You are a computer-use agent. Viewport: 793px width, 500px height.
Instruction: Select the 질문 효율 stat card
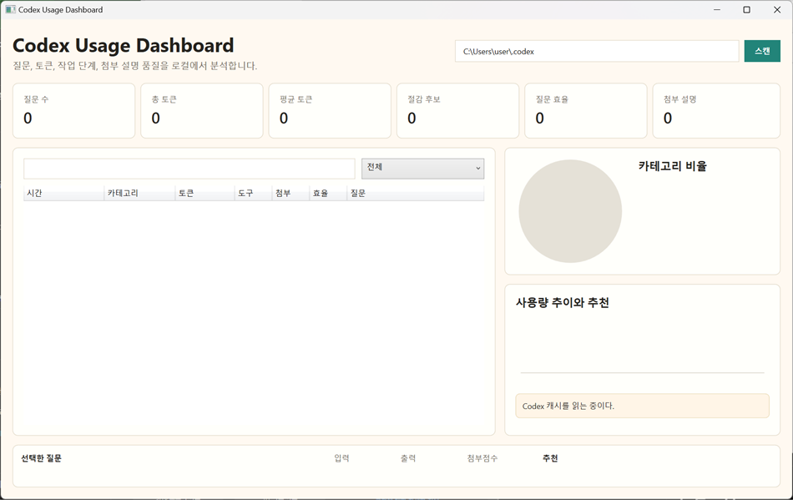(586, 111)
